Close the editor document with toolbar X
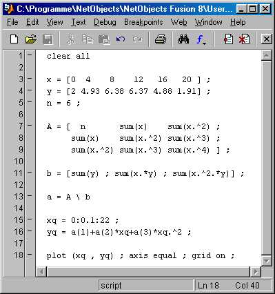The image size is (275, 294). [267, 39]
